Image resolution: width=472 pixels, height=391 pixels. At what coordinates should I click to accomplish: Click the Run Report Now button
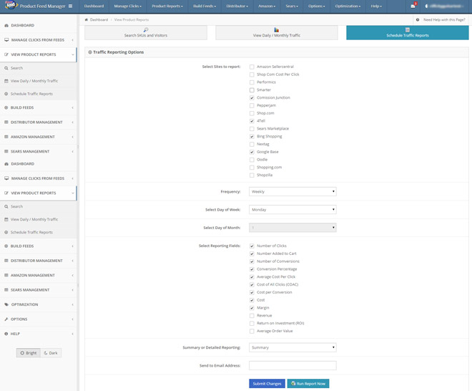click(x=308, y=383)
